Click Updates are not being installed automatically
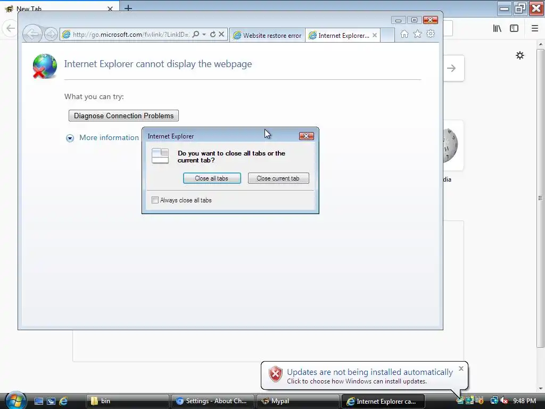This screenshot has height=409, width=545. (370, 372)
